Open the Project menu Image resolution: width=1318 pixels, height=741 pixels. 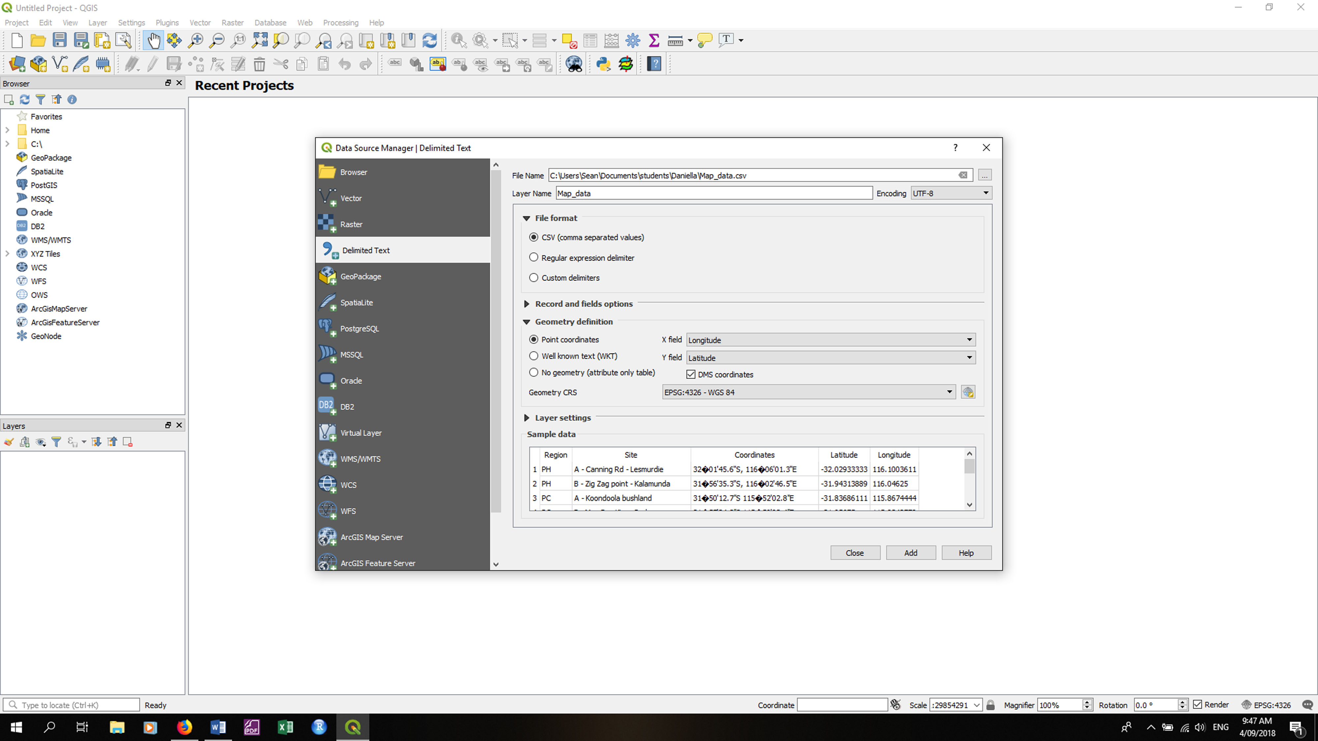pyautogui.click(x=16, y=22)
